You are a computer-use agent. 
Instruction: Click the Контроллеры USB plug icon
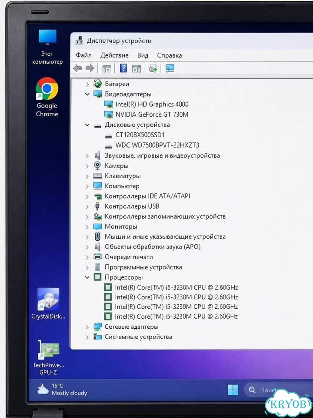pyautogui.click(x=98, y=206)
